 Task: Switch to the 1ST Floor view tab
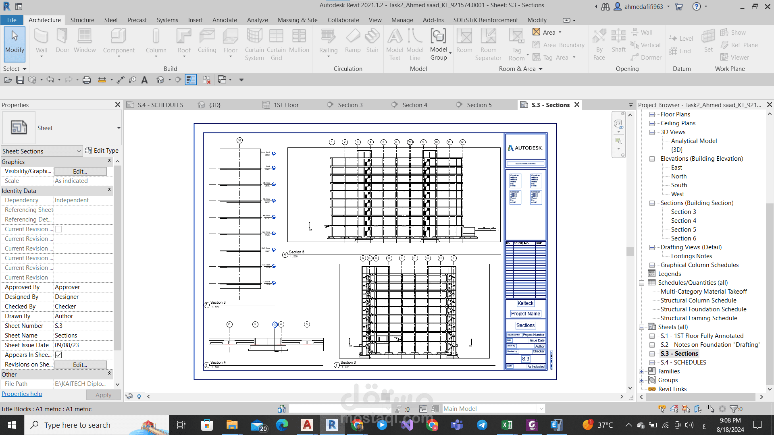[x=286, y=105]
